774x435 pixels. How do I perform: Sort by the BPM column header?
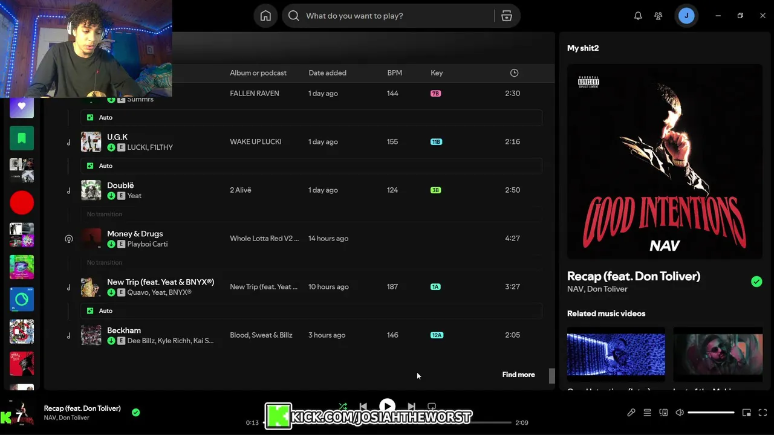394,72
